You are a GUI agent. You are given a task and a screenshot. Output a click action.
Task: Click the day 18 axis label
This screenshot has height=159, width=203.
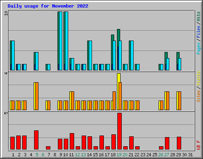click(x=113, y=155)
